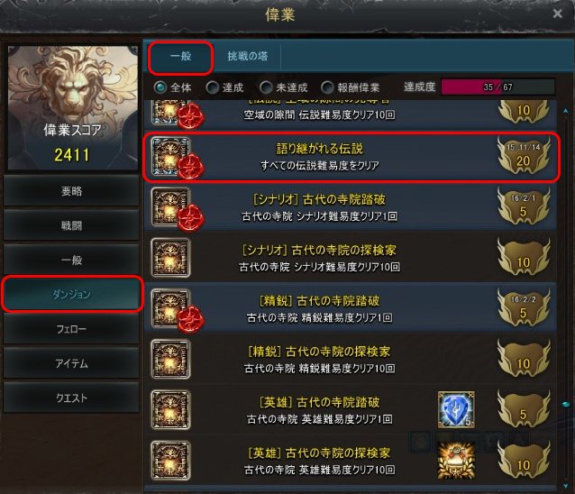575x494 pixels.
Task: Click the [英雄] 古代の寺院踏破 achievement icon
Action: (x=170, y=409)
